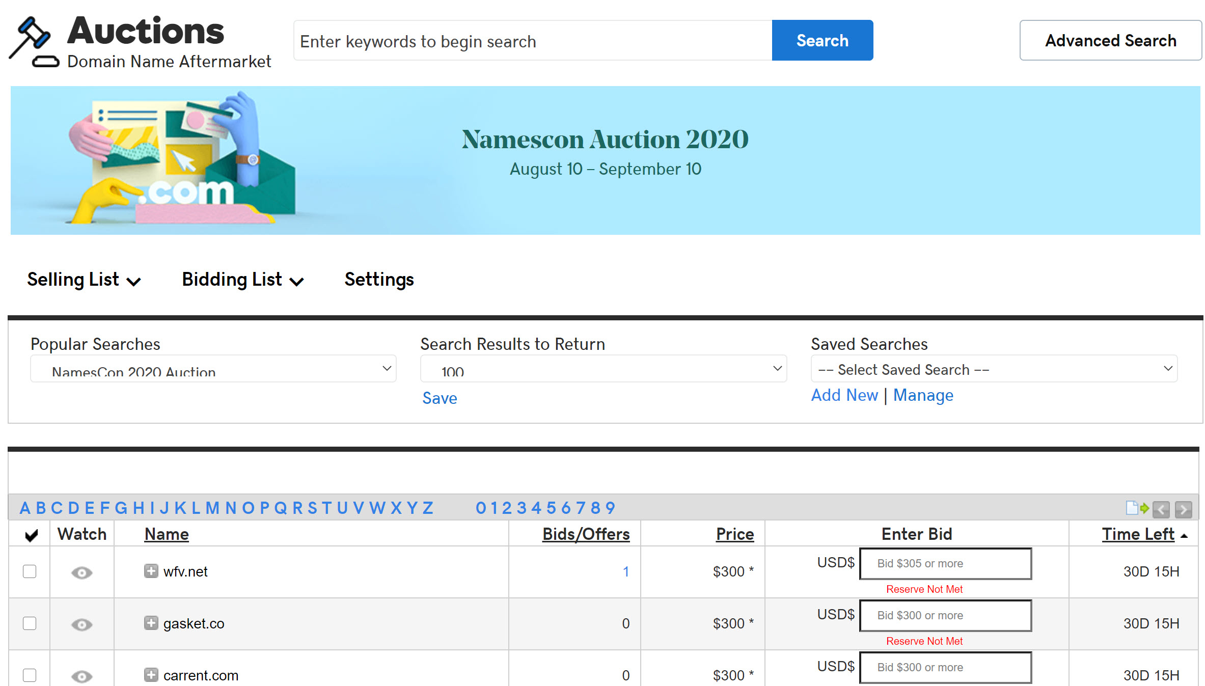
Task: Go to previous results page arrow
Action: point(1161,509)
